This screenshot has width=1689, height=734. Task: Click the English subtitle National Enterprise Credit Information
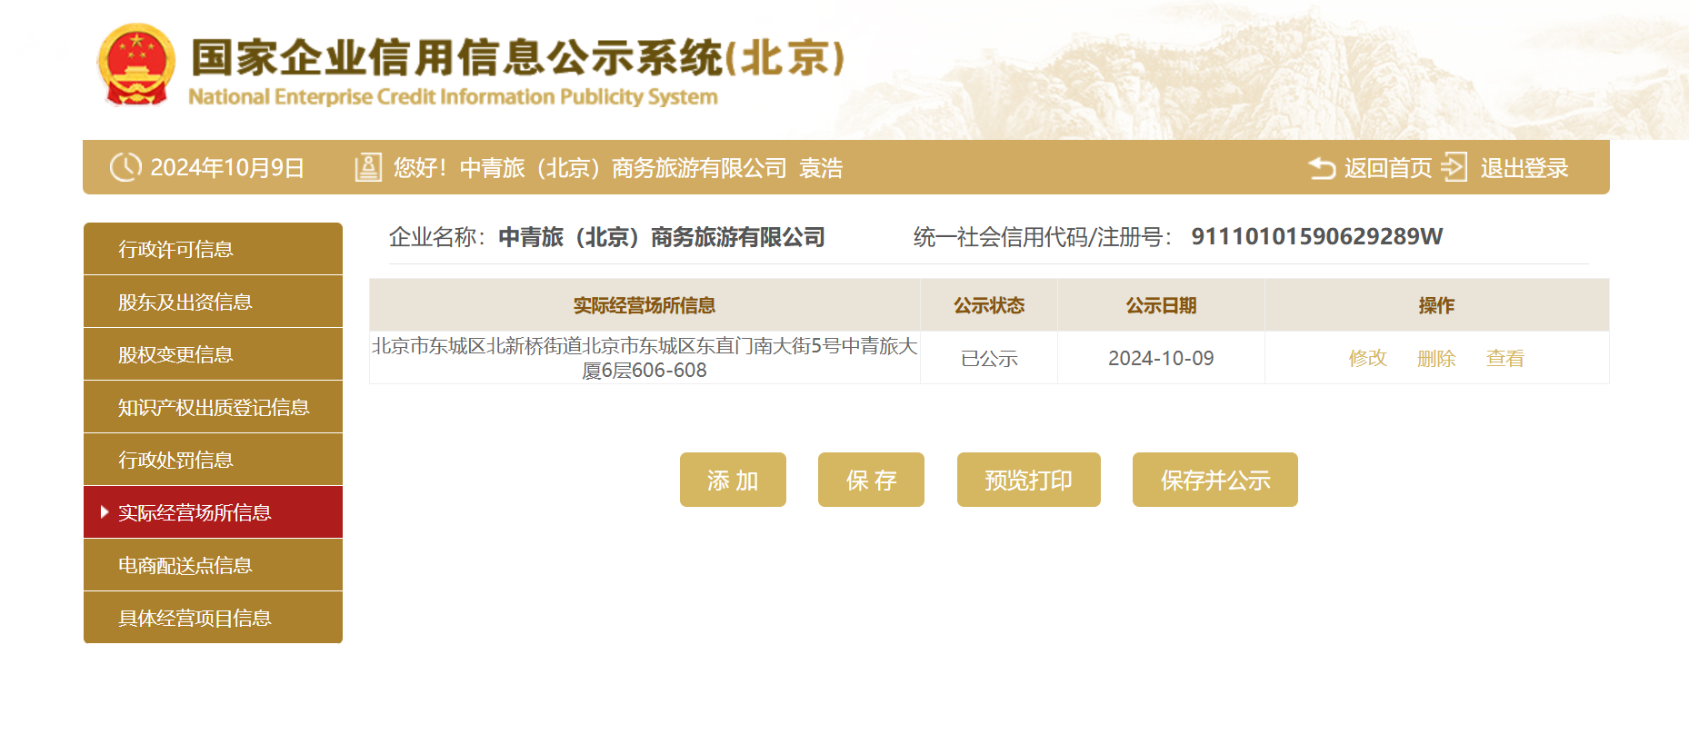(x=453, y=96)
